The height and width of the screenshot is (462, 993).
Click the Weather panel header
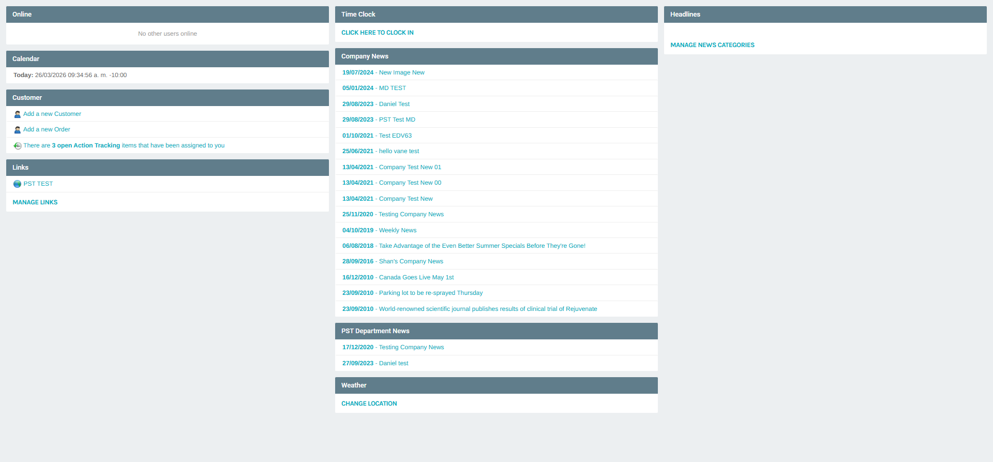click(x=496, y=385)
